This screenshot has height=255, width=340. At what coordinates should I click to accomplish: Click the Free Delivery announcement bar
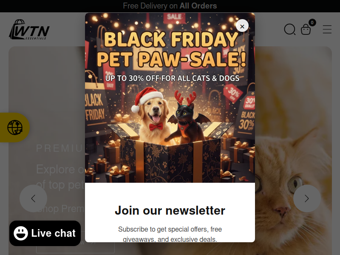[170, 6]
